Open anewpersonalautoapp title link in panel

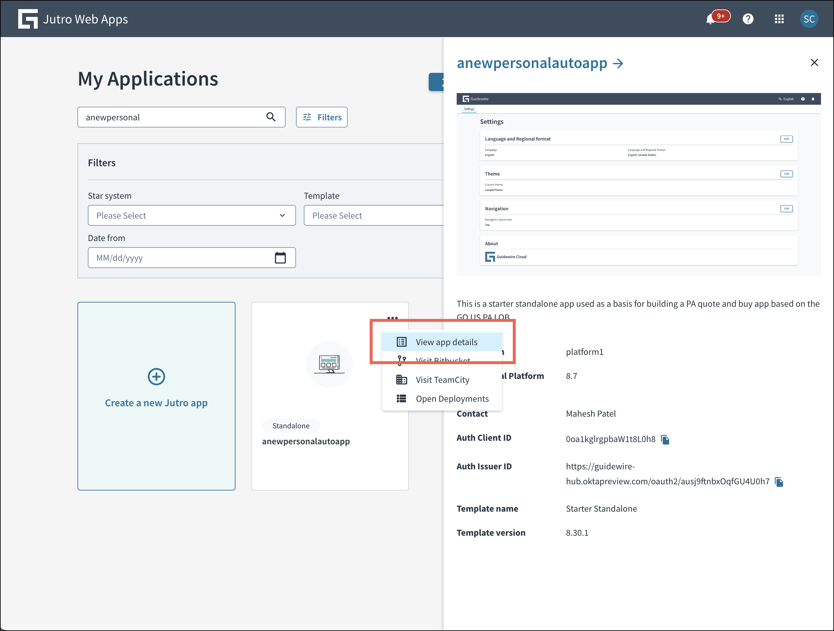(x=540, y=63)
